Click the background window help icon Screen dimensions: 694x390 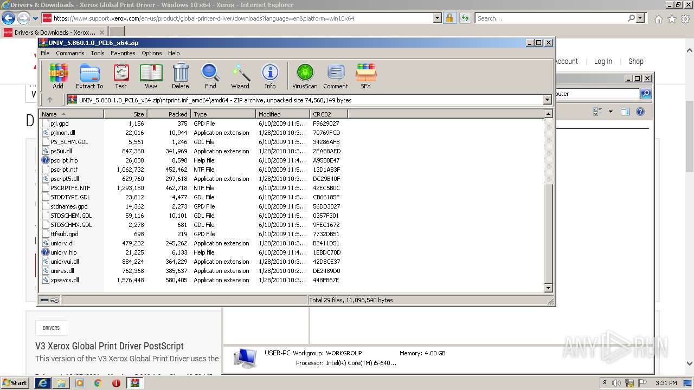pos(640,112)
